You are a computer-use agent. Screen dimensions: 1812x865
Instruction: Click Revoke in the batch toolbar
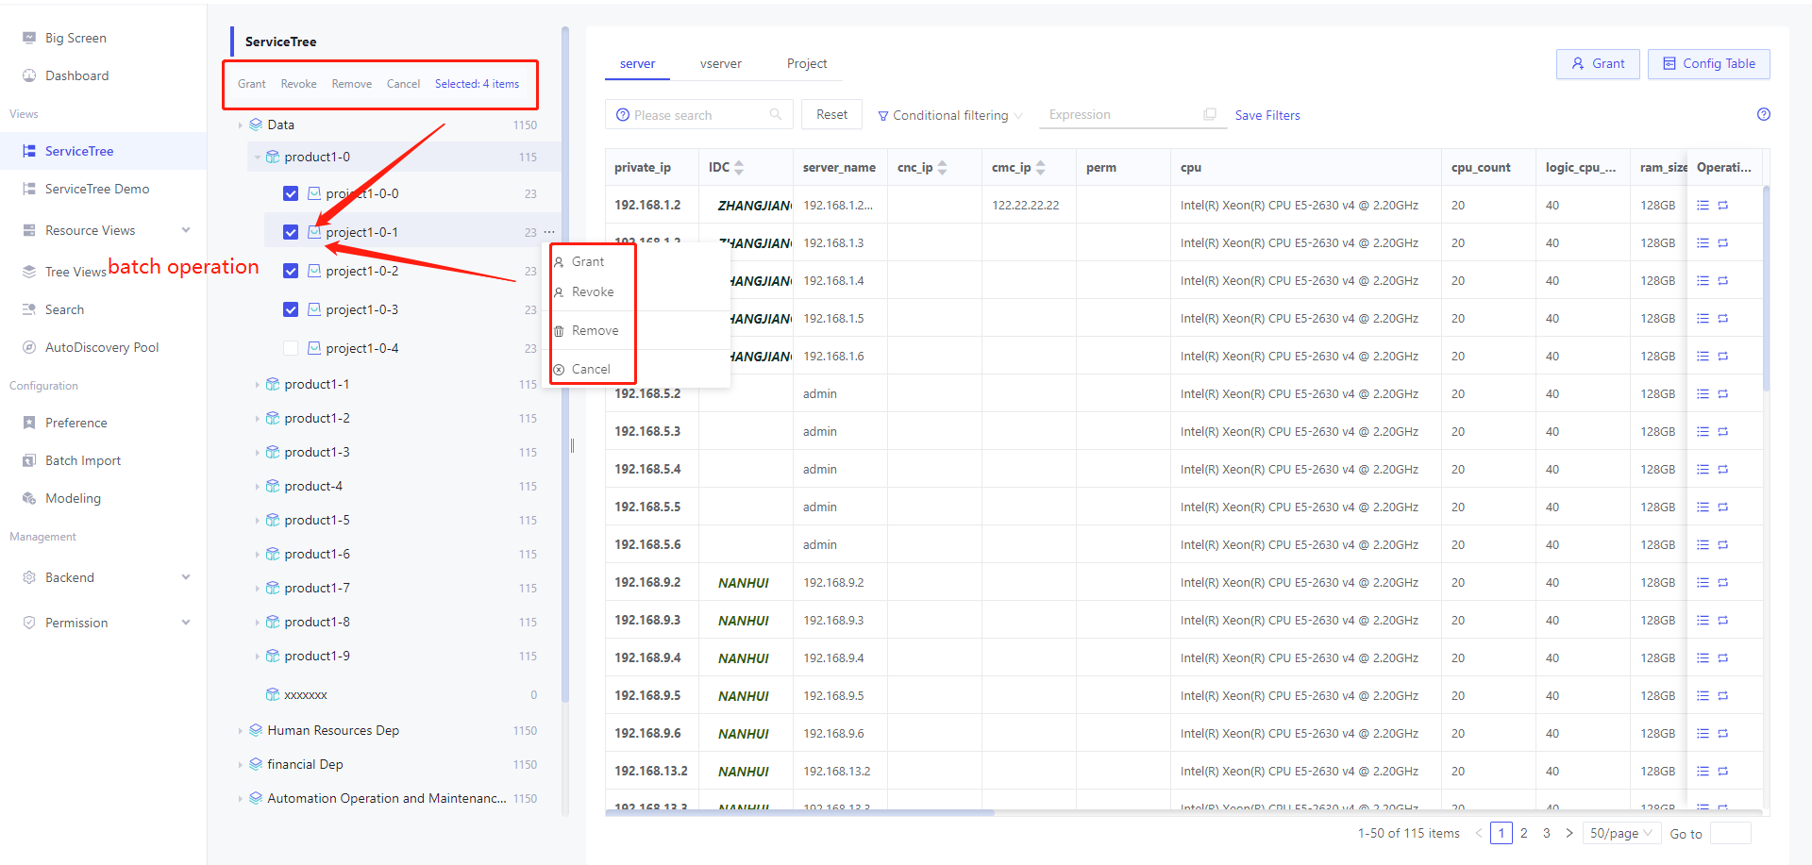298,84
